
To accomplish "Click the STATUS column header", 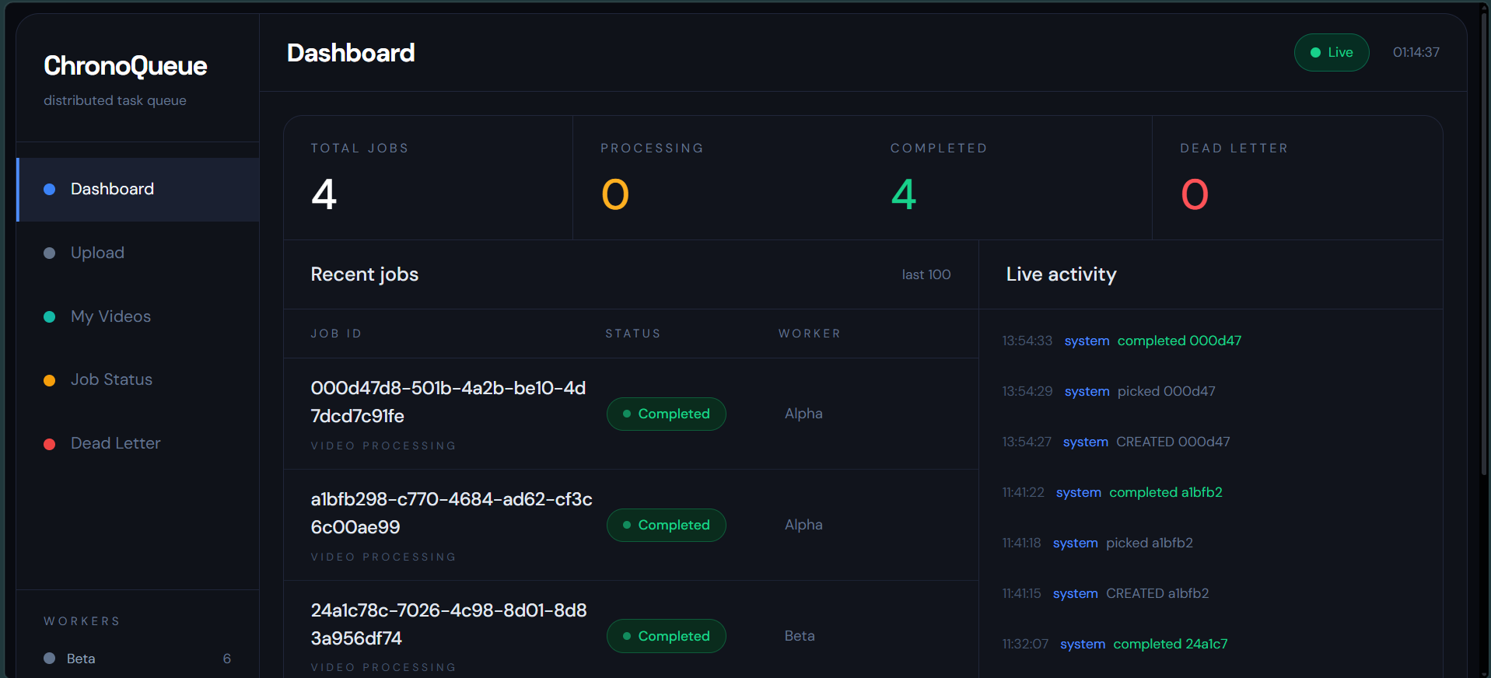I will coord(633,334).
